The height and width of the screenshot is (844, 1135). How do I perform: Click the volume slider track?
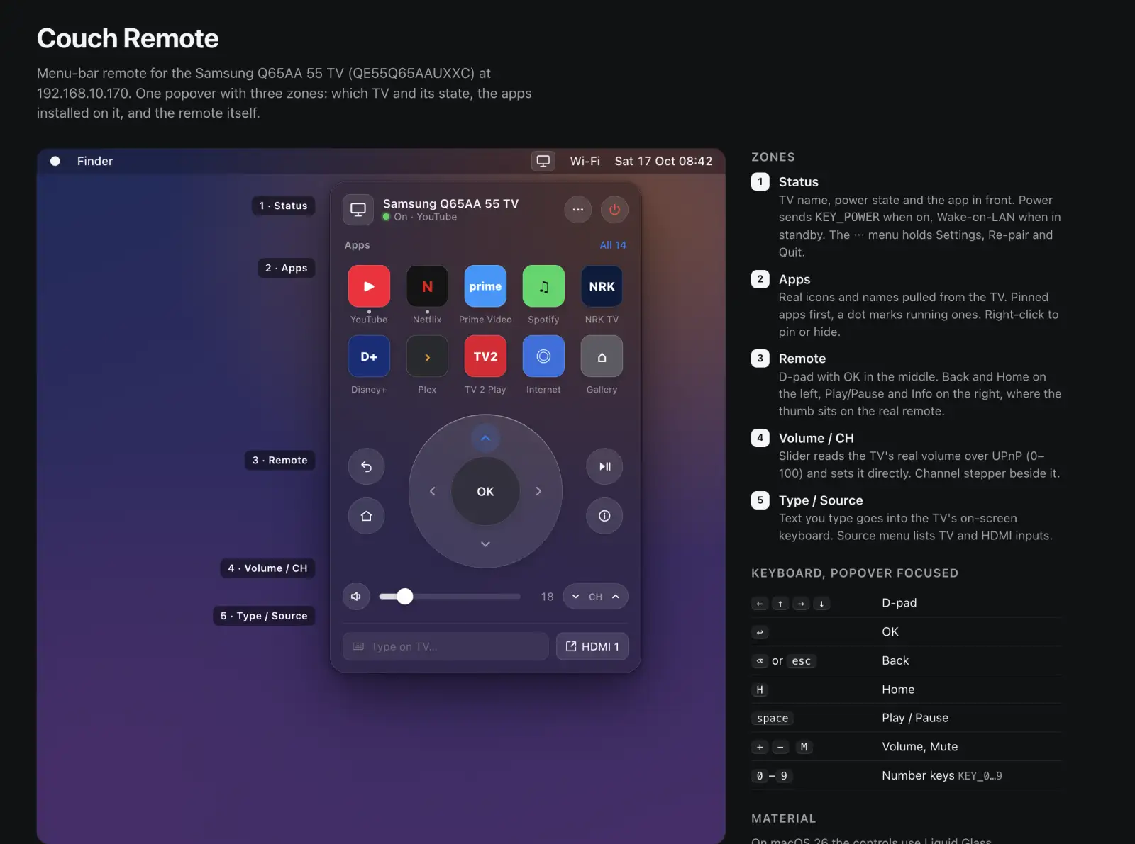(450, 597)
